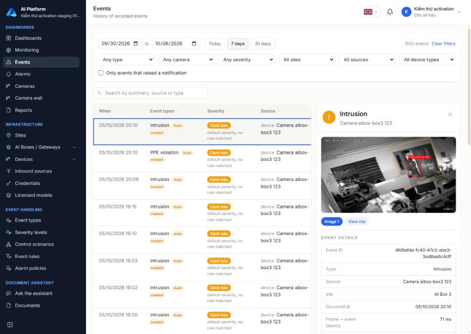This screenshot has width=471, height=334.
Task: Open notifications bell in top bar
Action: click(x=390, y=12)
